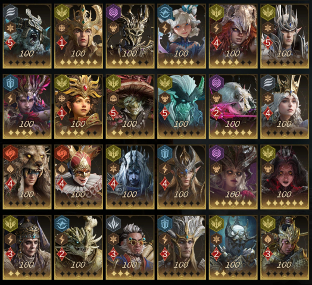Click the skull icon on the goblin card
This screenshot has width=312, height=285.
click(113, 98)
